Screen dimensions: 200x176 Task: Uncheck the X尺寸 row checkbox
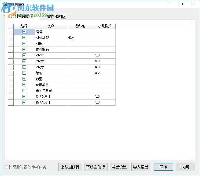pyautogui.click(x=24, y=55)
